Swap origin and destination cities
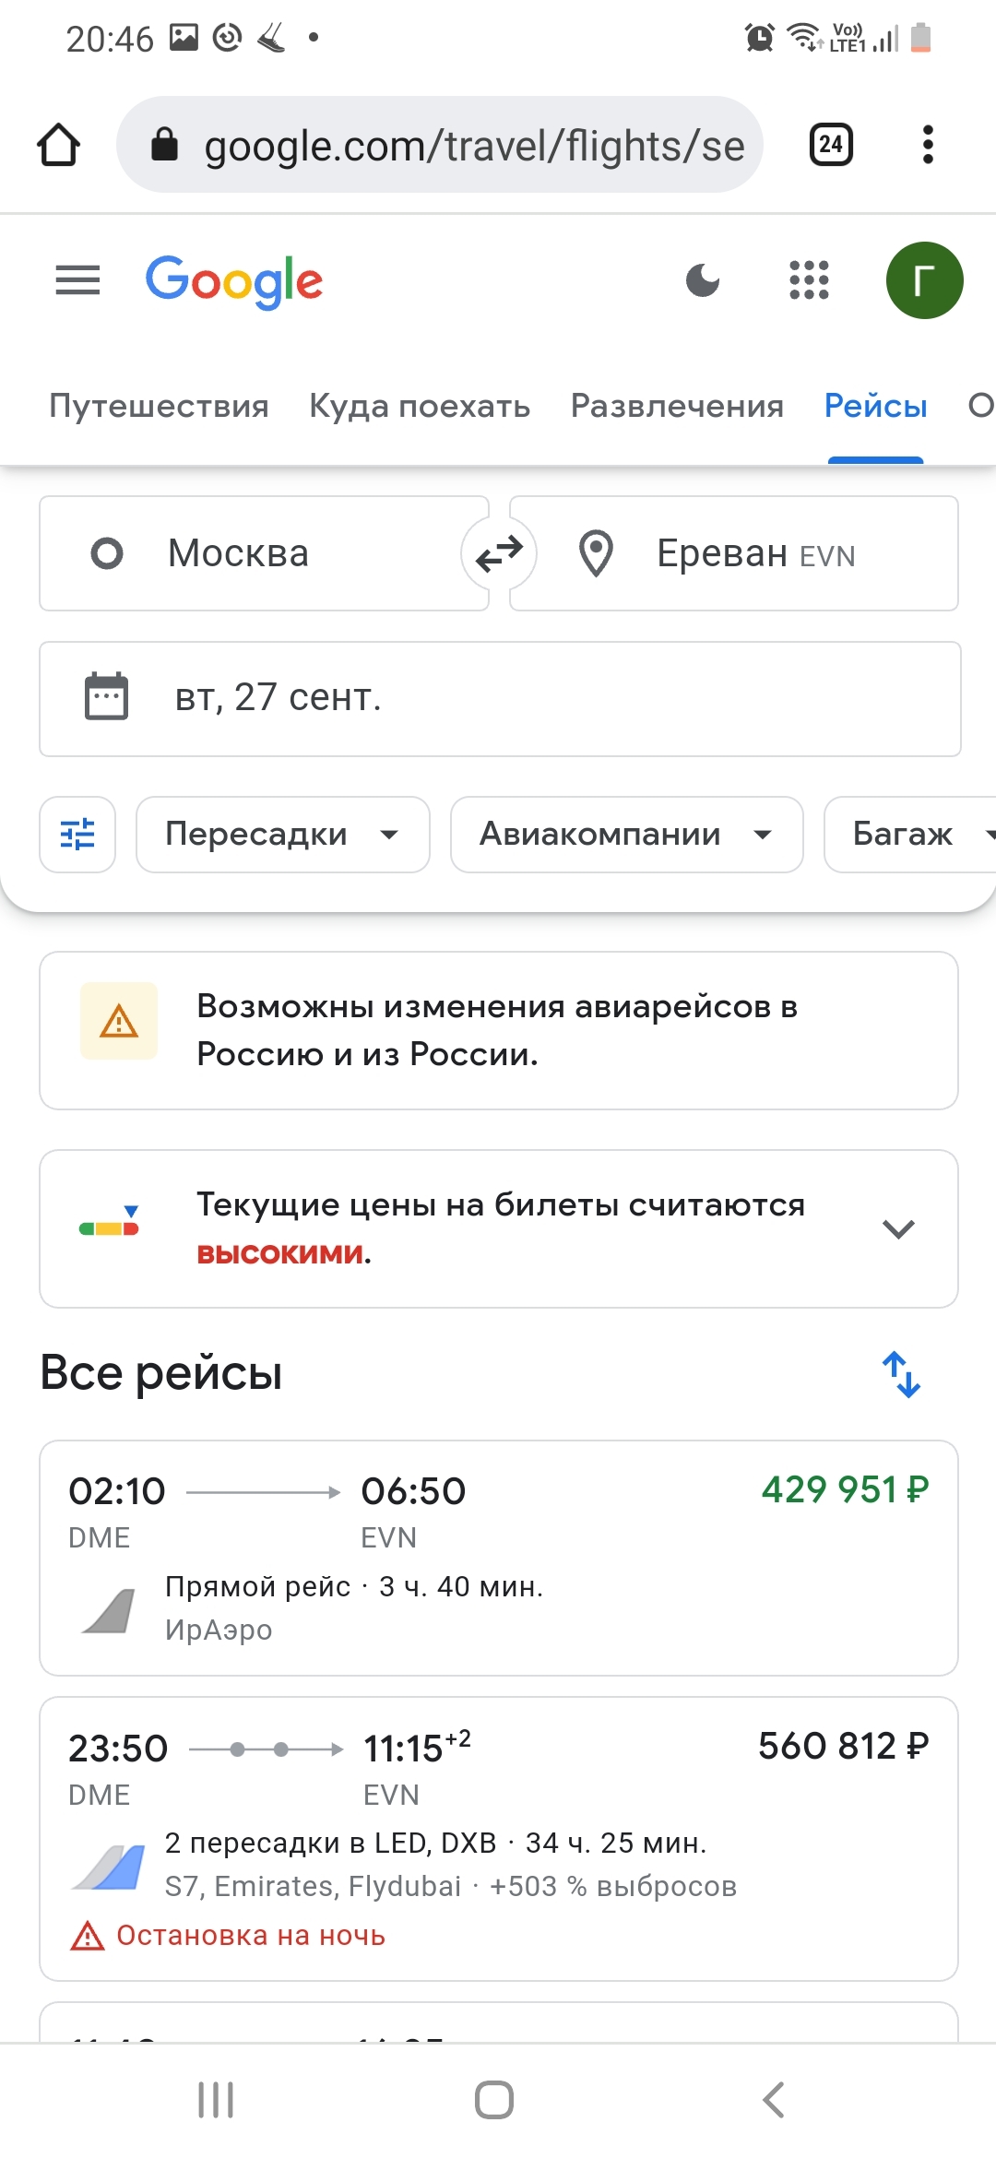The width and height of the screenshot is (996, 2158). 499,553
